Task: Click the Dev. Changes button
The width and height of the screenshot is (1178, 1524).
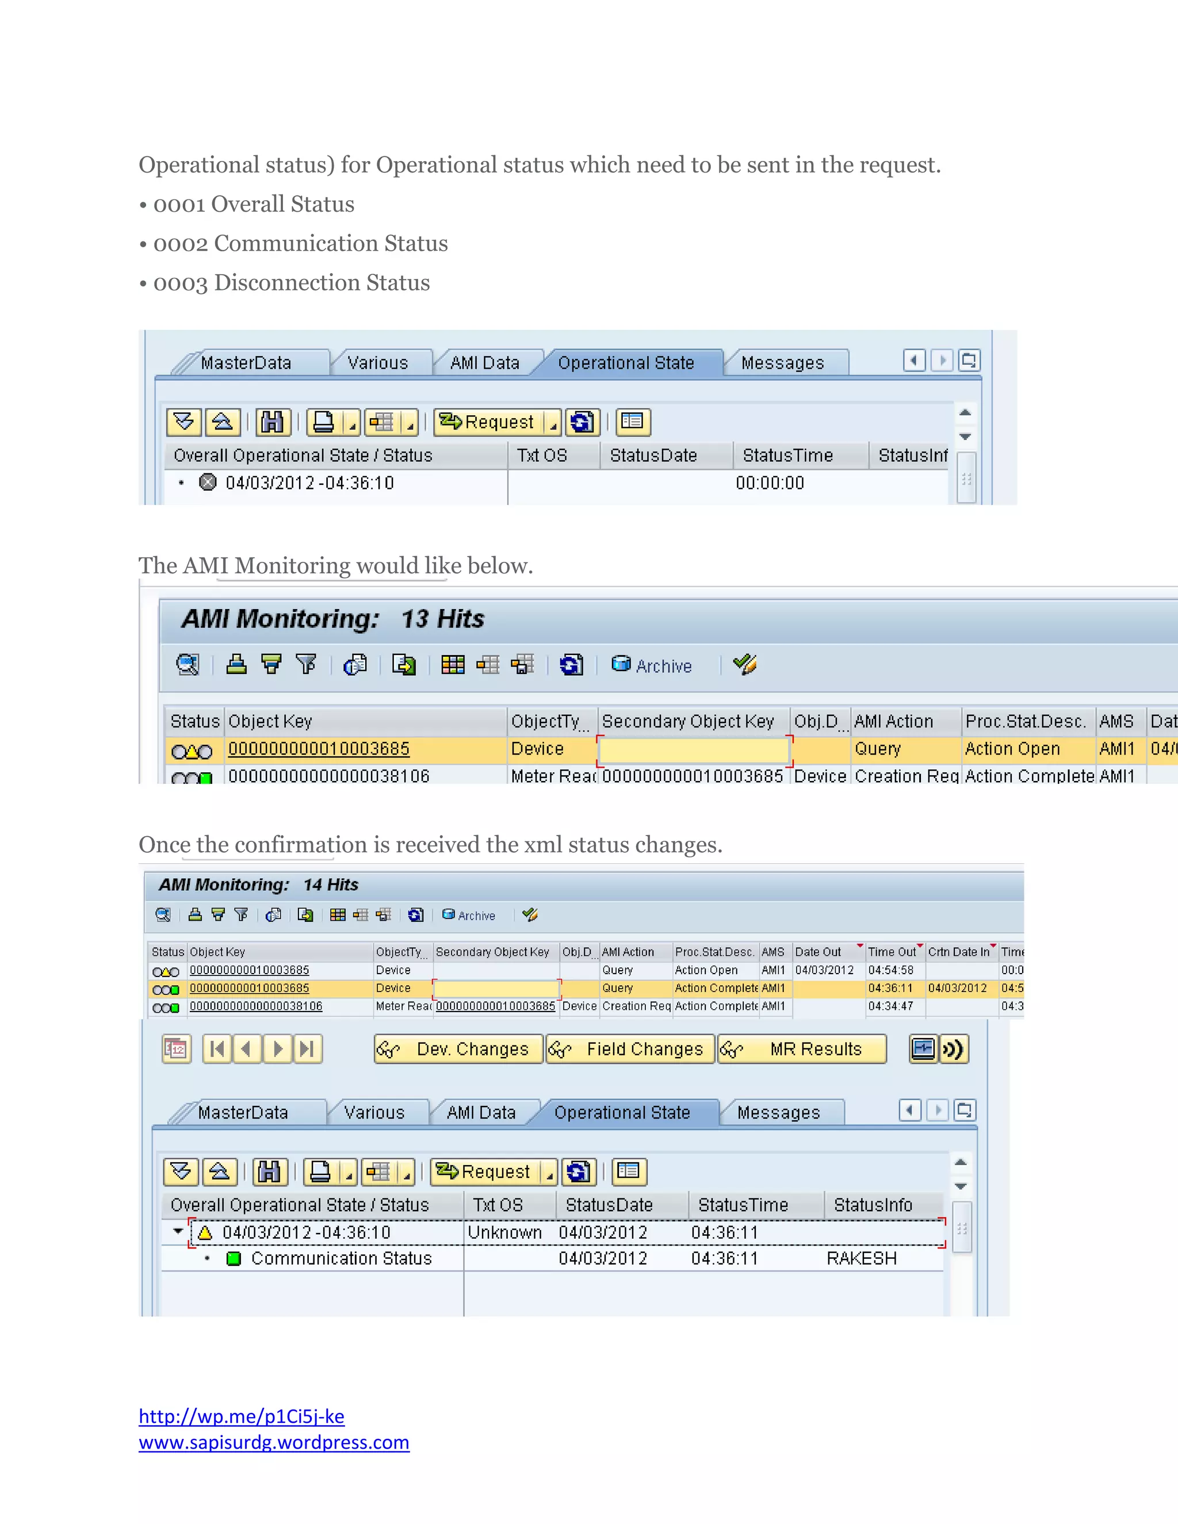Action: point(458,1049)
